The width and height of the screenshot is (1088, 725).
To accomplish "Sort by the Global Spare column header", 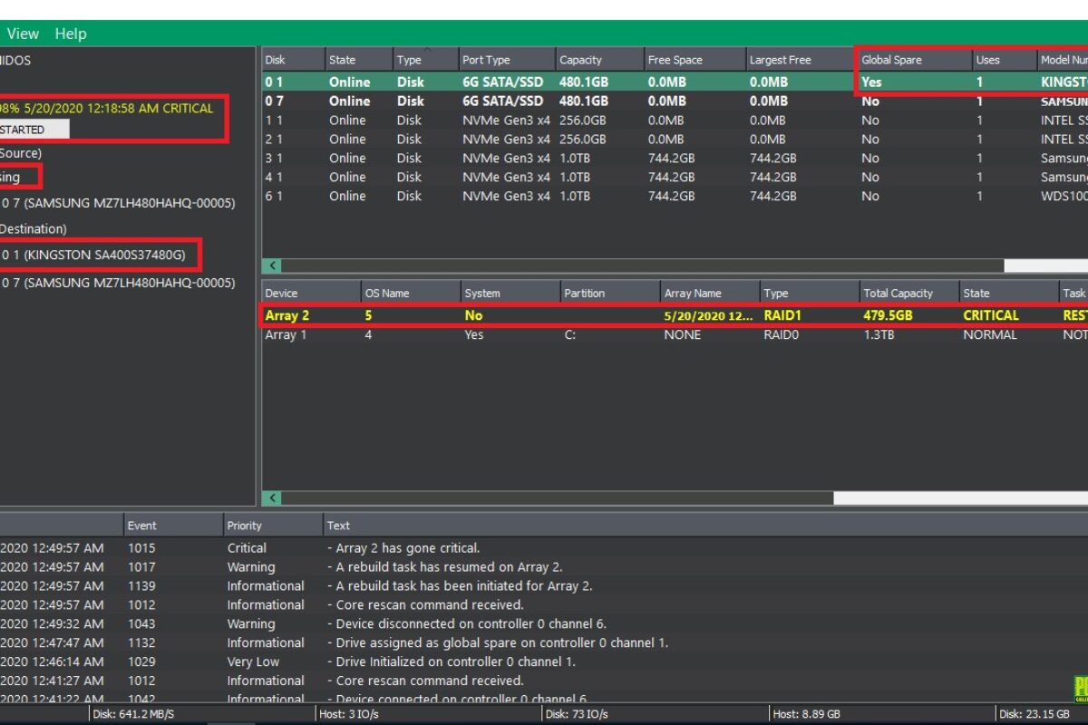I will [x=913, y=60].
